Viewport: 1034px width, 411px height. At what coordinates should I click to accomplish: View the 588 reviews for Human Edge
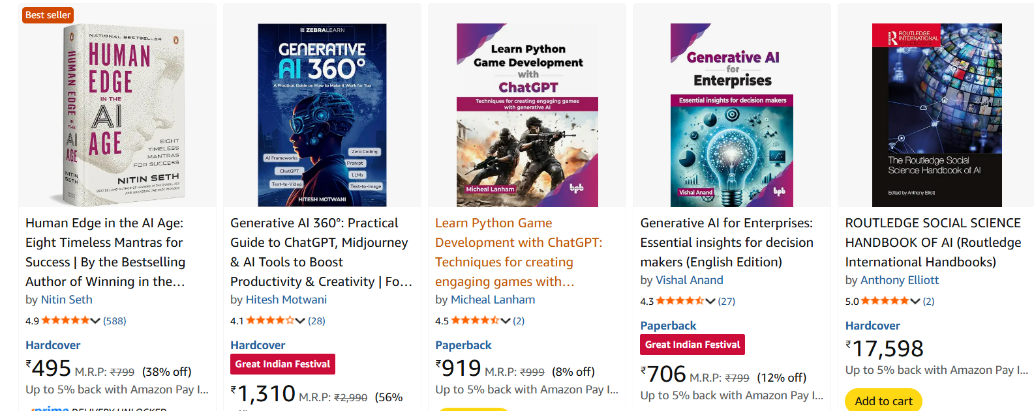click(x=115, y=320)
